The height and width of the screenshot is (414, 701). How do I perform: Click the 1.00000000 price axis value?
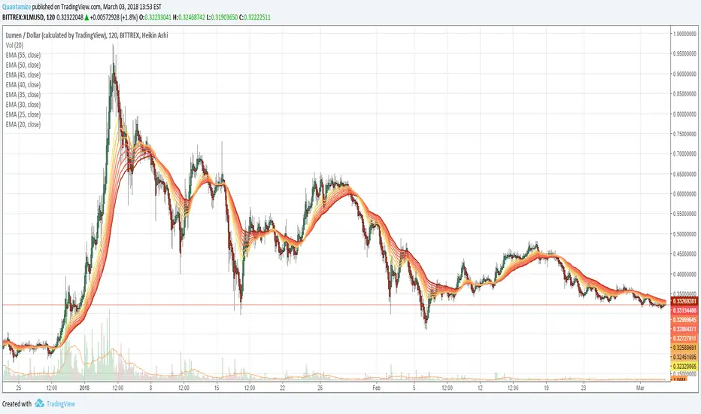(x=685, y=34)
